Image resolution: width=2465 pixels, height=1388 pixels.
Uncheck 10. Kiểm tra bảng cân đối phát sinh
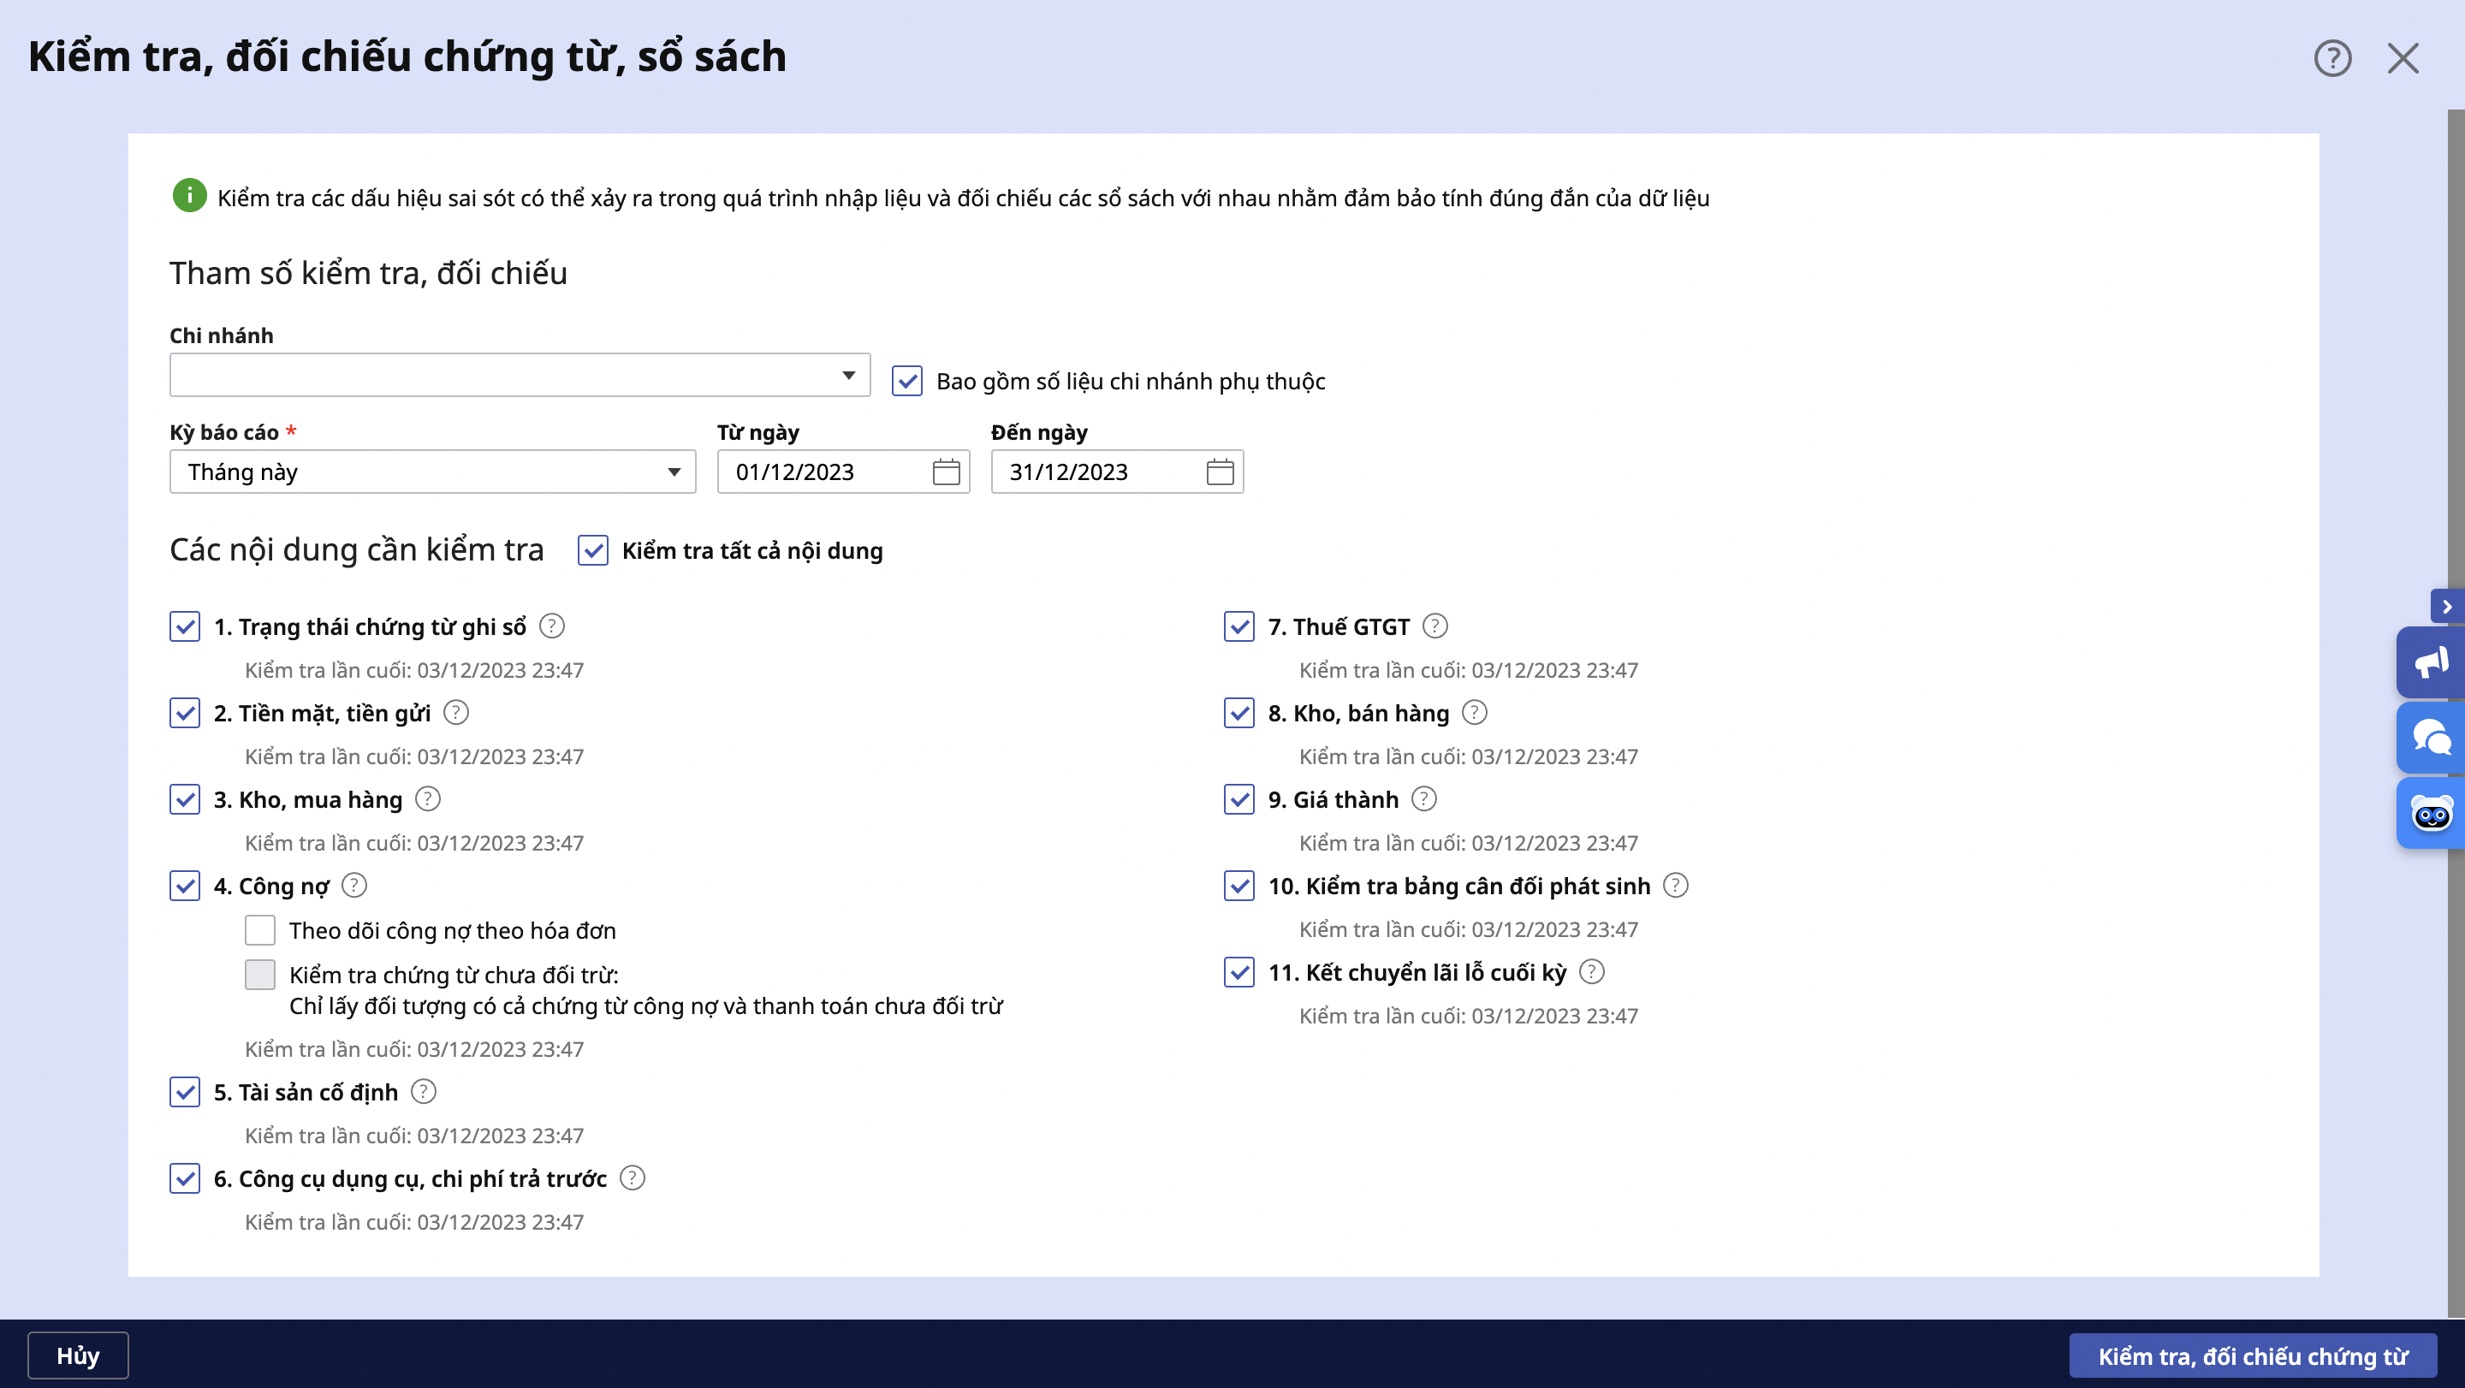pyautogui.click(x=1239, y=886)
